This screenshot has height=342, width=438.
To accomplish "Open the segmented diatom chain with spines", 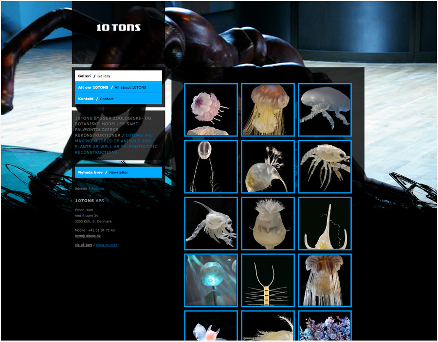I will pyautogui.click(x=268, y=280).
